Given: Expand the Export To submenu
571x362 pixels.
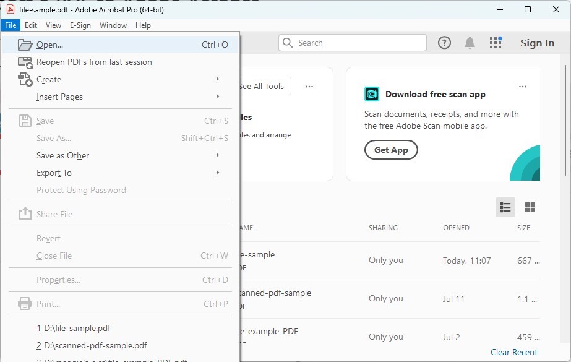Looking at the screenshot, I should click(218, 173).
